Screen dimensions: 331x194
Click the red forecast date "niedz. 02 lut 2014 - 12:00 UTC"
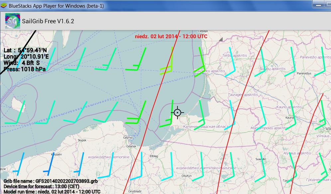click(171, 36)
